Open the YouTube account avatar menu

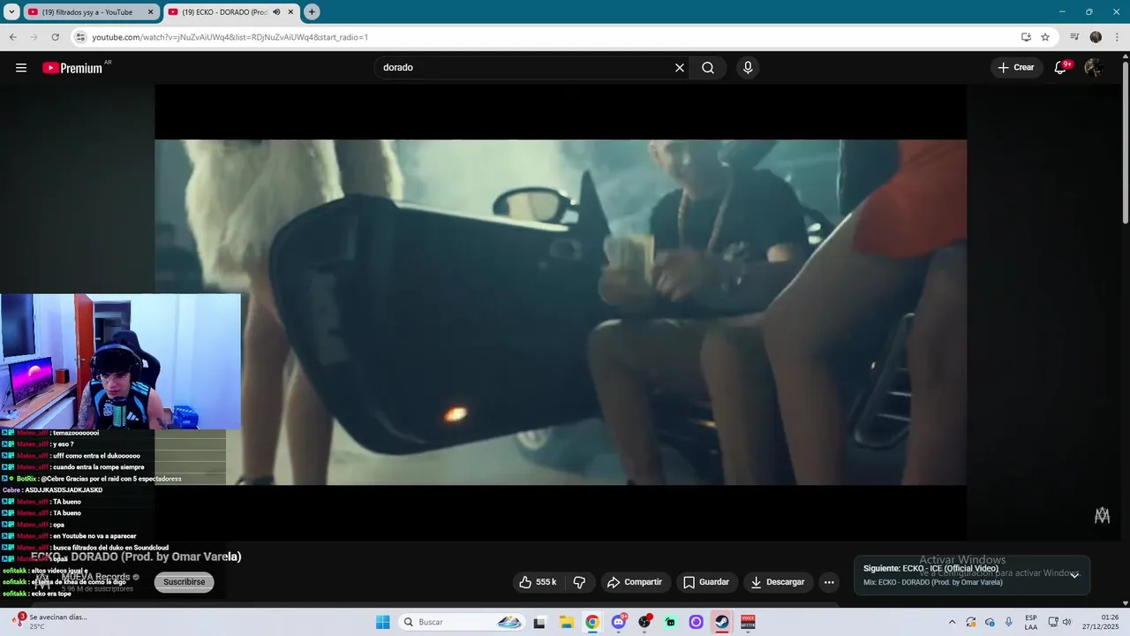[x=1094, y=67]
